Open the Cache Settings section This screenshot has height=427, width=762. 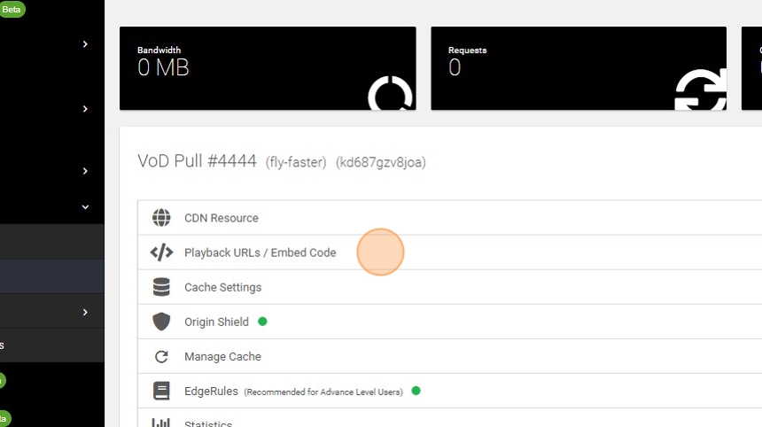click(449, 287)
